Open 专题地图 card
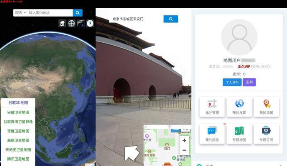Screen dimensions: 287x166 pos(239,134)
